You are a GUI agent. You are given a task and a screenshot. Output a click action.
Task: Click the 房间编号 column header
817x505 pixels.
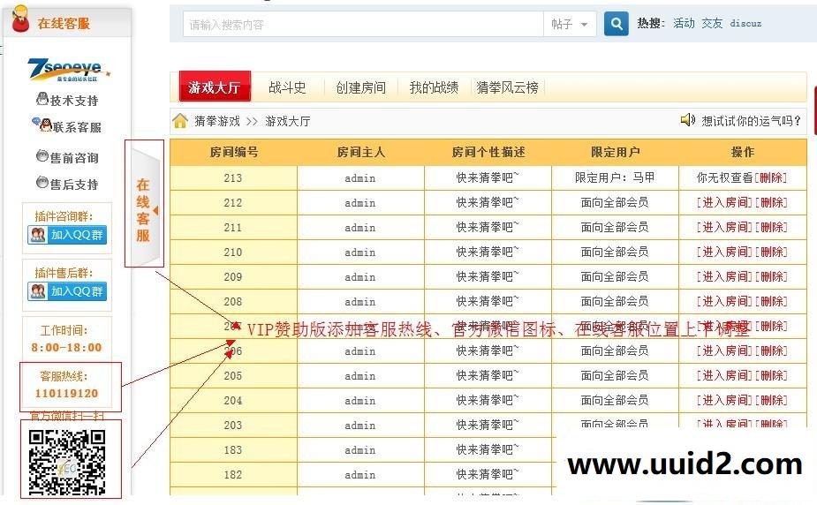click(233, 152)
